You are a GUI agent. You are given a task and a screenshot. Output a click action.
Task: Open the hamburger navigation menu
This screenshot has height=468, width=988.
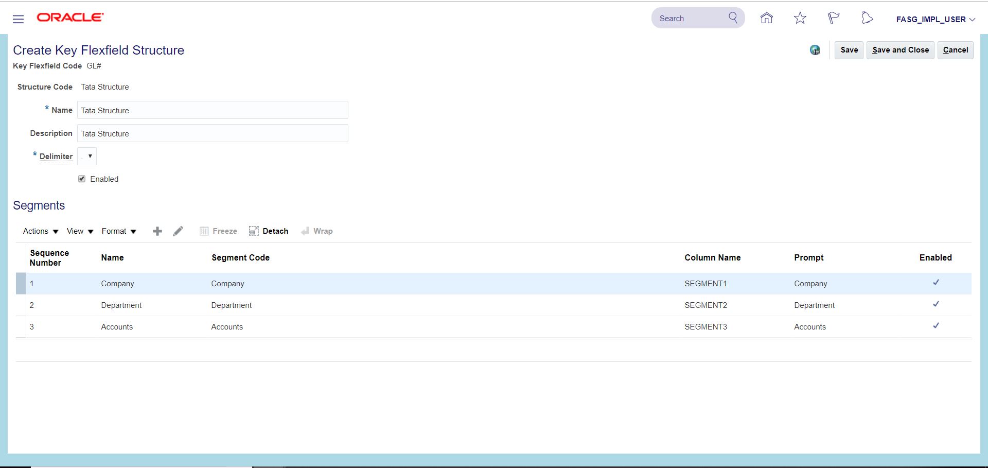tap(18, 19)
